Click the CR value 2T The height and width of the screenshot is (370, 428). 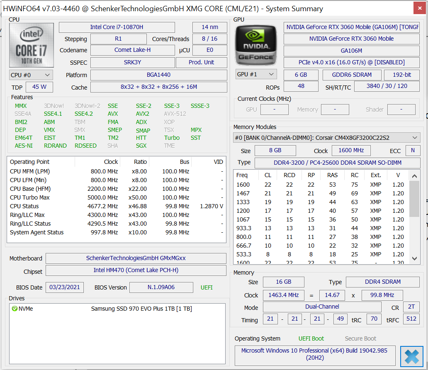click(x=411, y=307)
